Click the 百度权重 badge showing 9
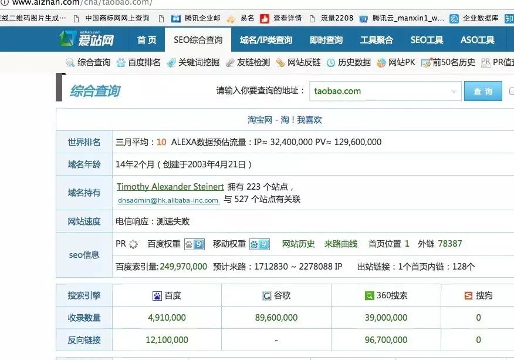 coord(194,244)
